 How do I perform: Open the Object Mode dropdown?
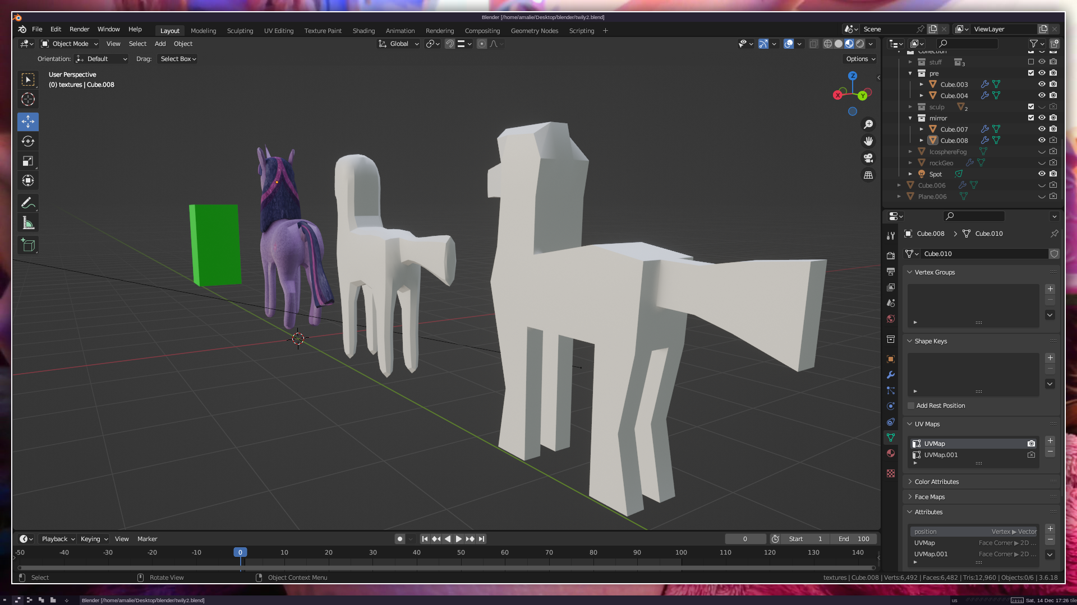pyautogui.click(x=70, y=44)
